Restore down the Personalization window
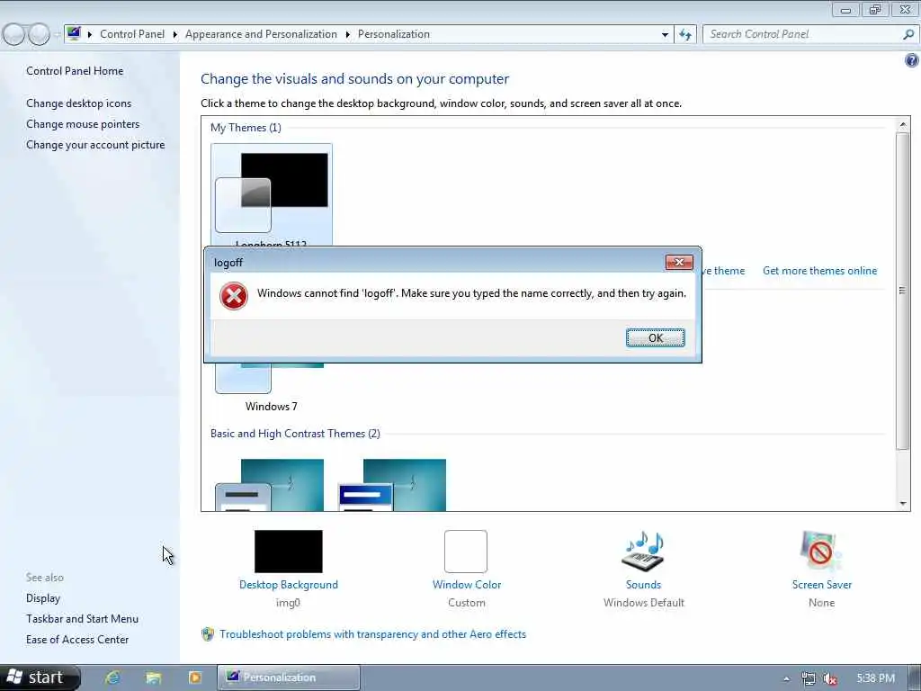The height and width of the screenshot is (691, 921). 875,9
